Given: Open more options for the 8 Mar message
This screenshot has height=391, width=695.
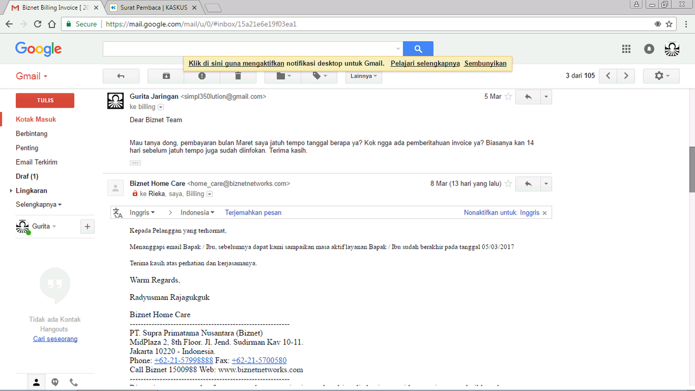Looking at the screenshot, I should pyautogui.click(x=546, y=184).
